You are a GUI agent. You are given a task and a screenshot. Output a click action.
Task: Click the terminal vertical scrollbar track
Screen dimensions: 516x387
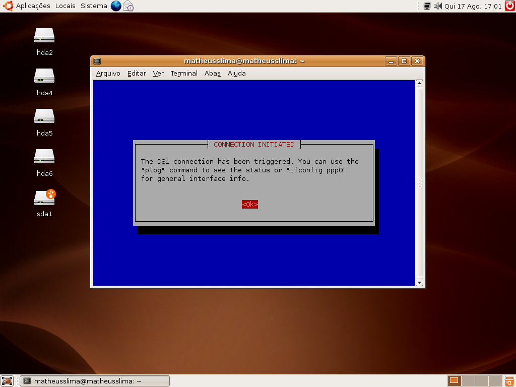tap(419, 183)
